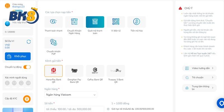Image resolution: width=224 pixels, height=112 pixels.
Task: Select CoPay Bank QR channel
Action: coord(95,71)
